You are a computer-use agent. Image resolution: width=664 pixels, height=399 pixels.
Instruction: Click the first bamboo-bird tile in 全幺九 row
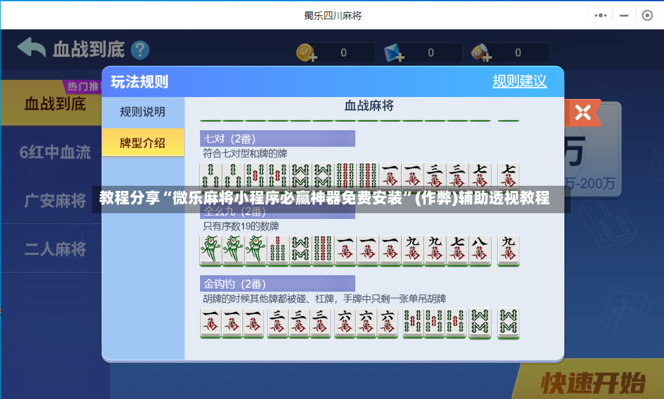pos(210,250)
